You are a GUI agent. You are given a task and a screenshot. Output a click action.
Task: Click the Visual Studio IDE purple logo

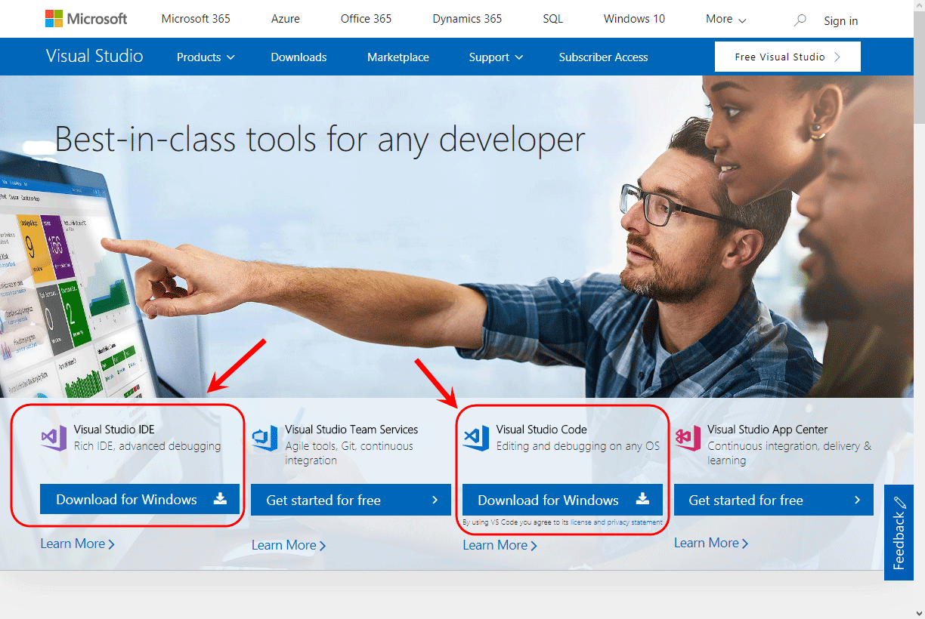pos(54,438)
